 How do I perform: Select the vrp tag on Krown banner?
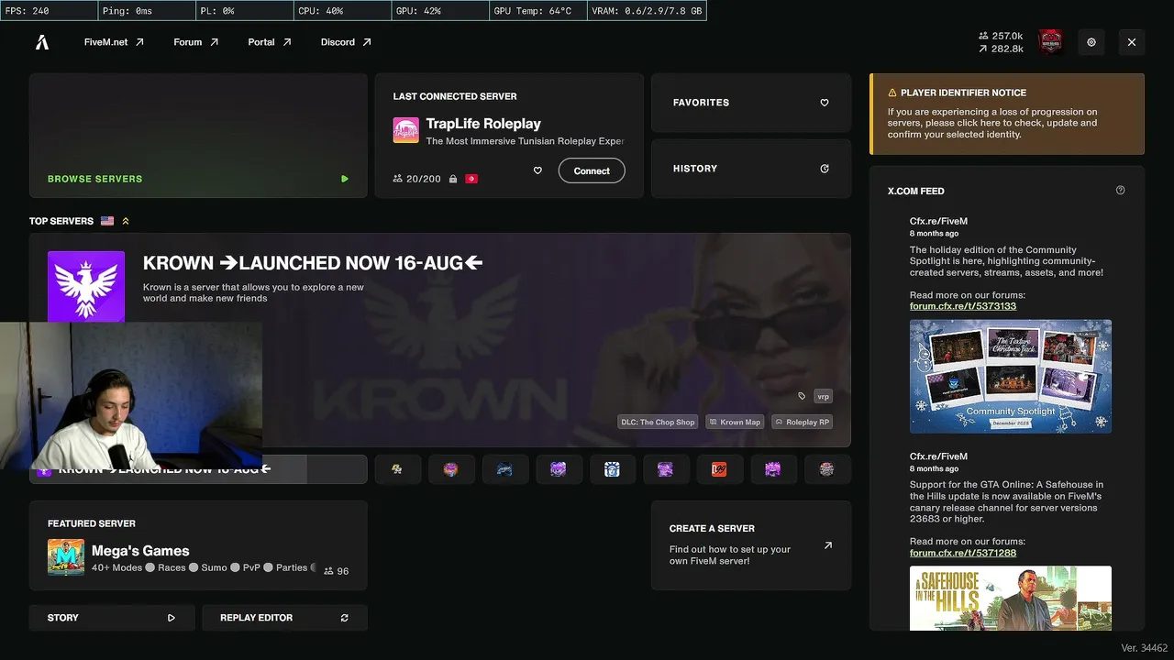(823, 396)
